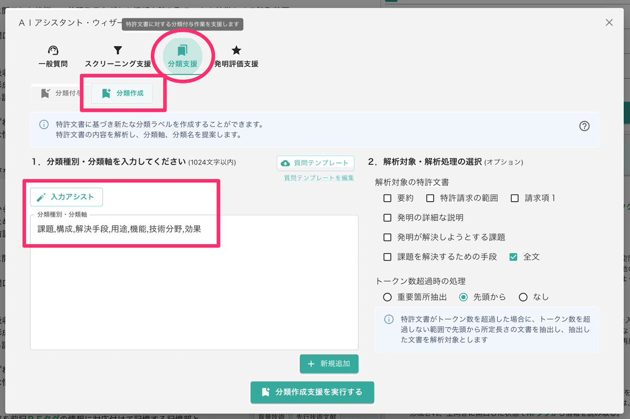Viewport: 630px width, 419px height.
Task: Enable 発明が解決しようとする課題 option
Action: pos(387,237)
